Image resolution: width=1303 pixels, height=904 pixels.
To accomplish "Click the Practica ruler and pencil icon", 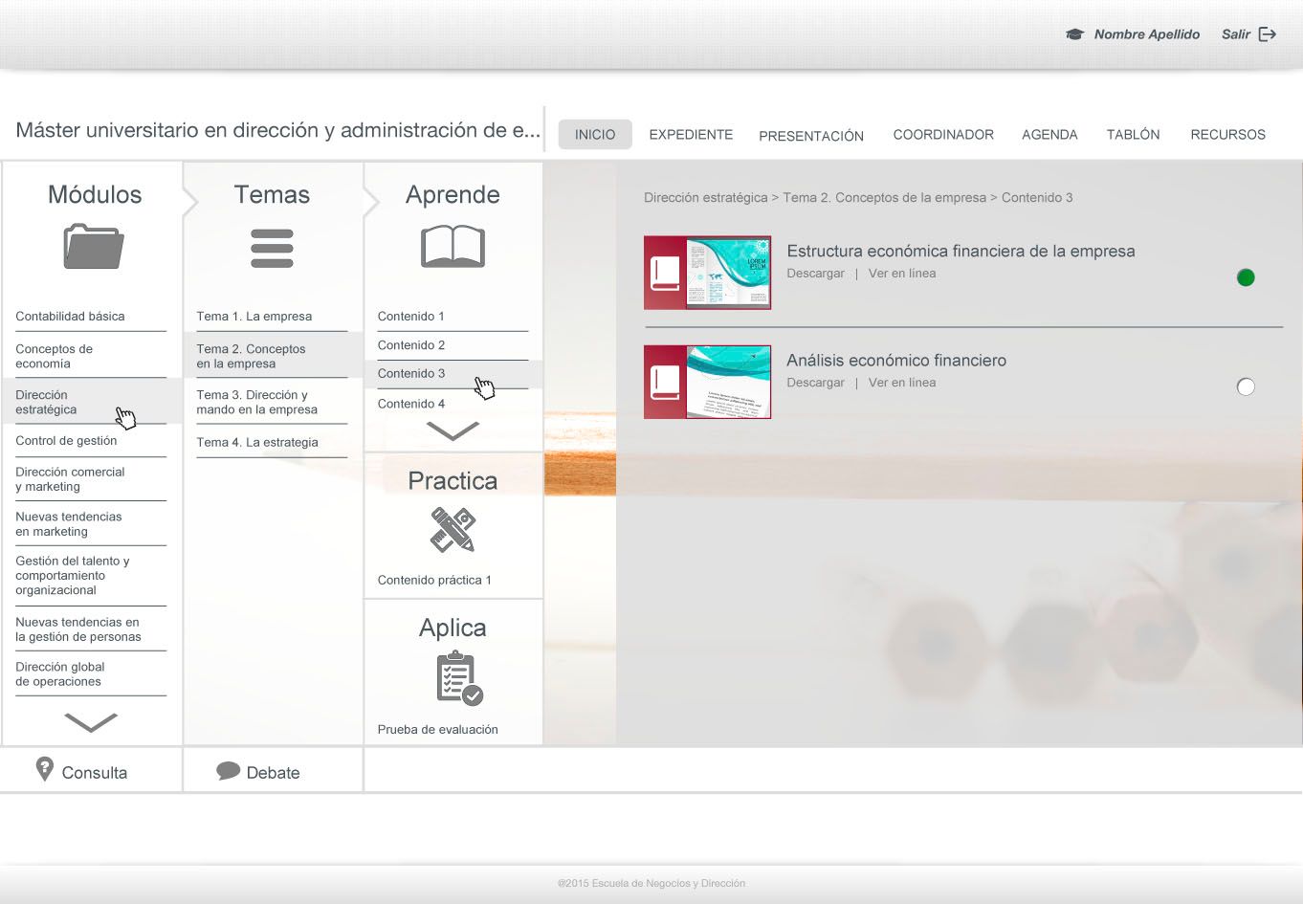I will point(453,529).
